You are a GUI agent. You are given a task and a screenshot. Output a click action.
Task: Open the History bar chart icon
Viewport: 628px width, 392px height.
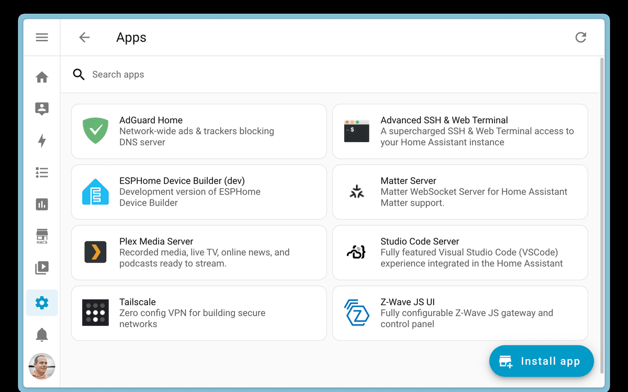click(42, 204)
